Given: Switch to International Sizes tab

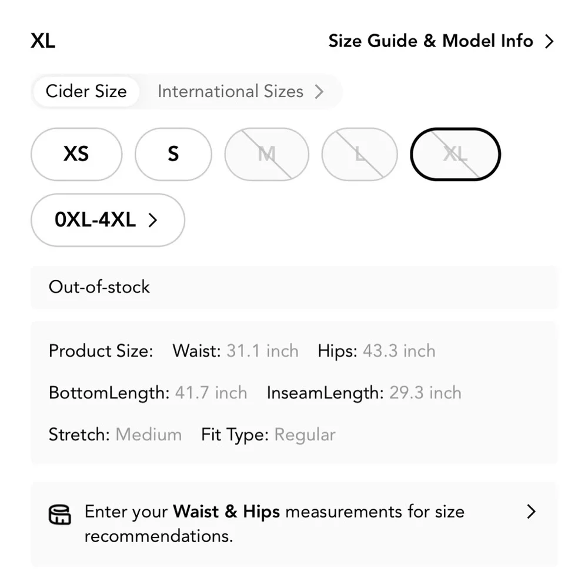Looking at the screenshot, I should 230,92.
